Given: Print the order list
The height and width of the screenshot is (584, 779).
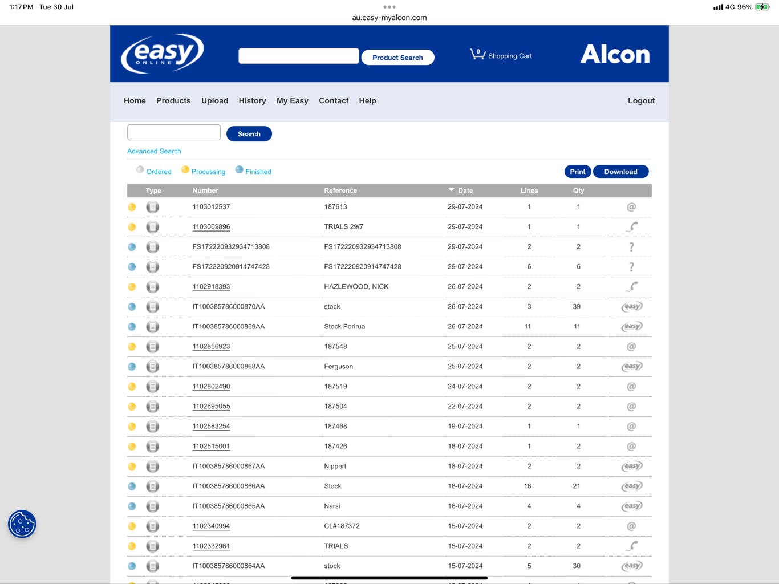Looking at the screenshot, I should [578, 172].
